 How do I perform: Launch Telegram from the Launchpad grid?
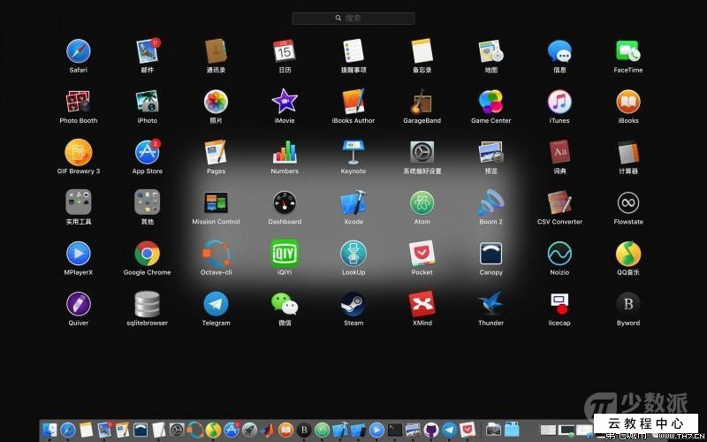coord(216,303)
